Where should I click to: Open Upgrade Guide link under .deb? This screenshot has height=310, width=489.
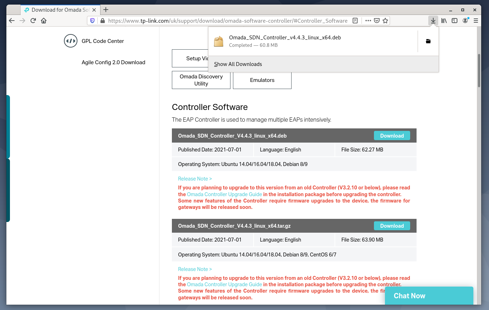pos(224,194)
